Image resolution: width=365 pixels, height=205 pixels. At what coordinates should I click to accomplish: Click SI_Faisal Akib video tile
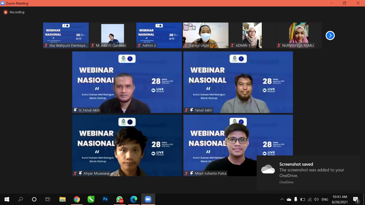pyautogui.click(x=127, y=82)
